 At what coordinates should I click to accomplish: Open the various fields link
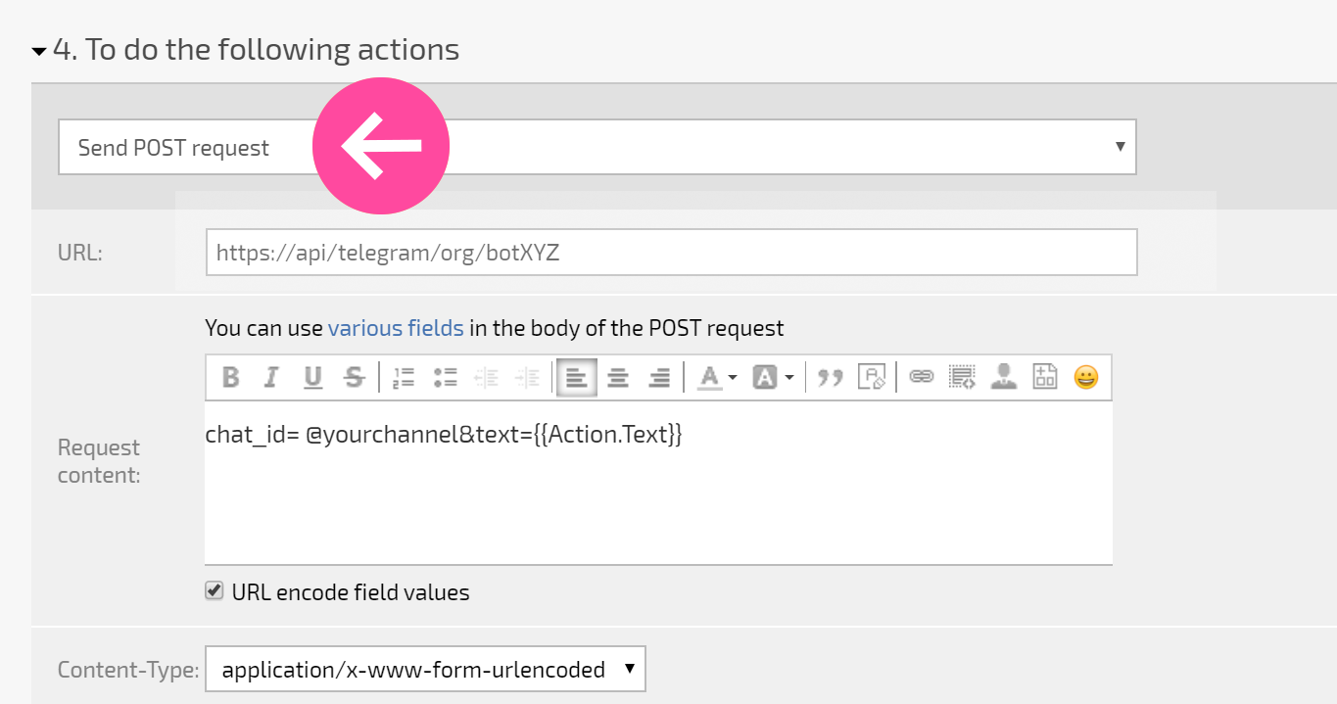click(x=396, y=328)
